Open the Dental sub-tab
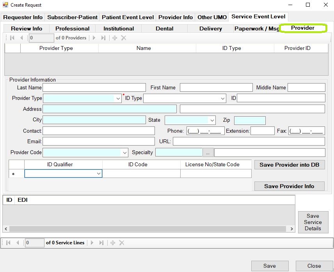 [164, 28]
